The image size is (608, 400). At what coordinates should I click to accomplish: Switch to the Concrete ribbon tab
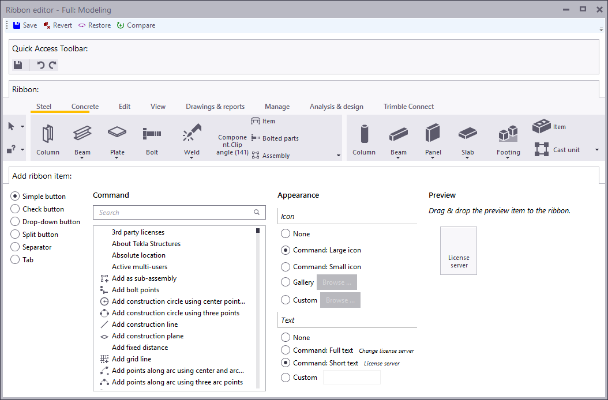point(84,107)
